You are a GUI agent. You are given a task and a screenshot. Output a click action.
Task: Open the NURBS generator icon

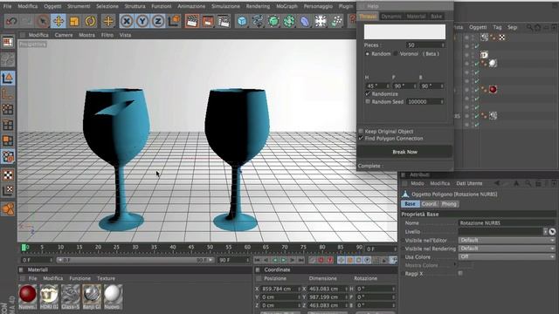click(273, 21)
